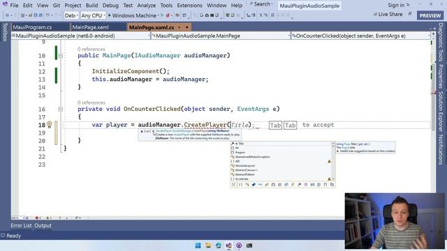
Task: Open the Terminal from taskbar
Action: [249, 245]
